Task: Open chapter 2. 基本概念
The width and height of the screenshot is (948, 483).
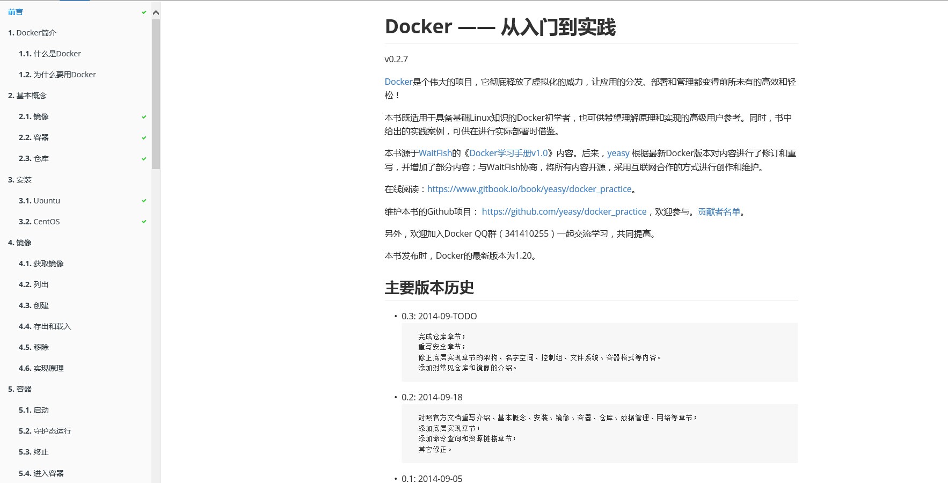Action: [27, 96]
